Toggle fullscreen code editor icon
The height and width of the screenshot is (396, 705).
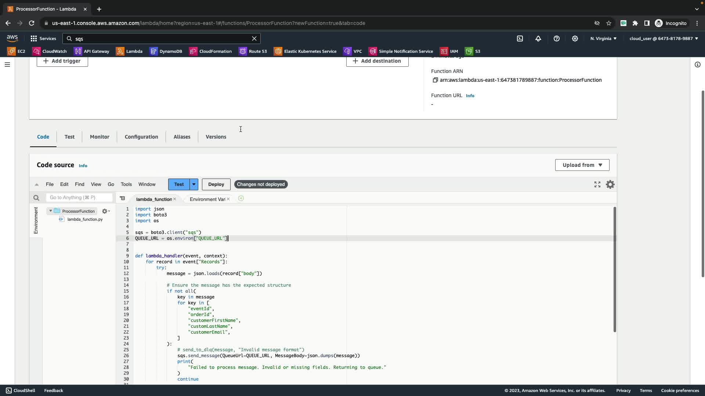[597, 184]
